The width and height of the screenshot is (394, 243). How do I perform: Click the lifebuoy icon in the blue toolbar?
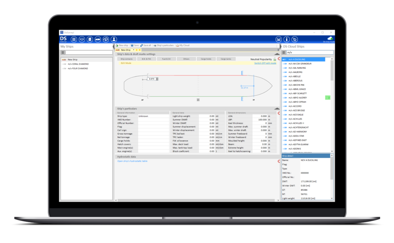pos(82,39)
